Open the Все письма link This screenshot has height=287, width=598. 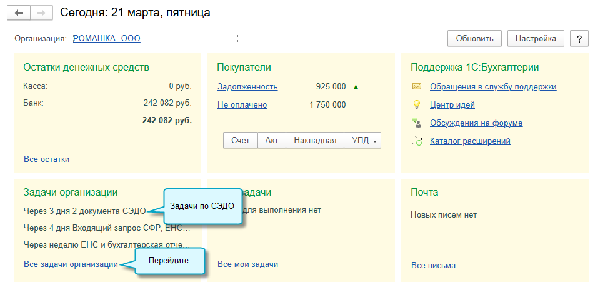click(433, 266)
